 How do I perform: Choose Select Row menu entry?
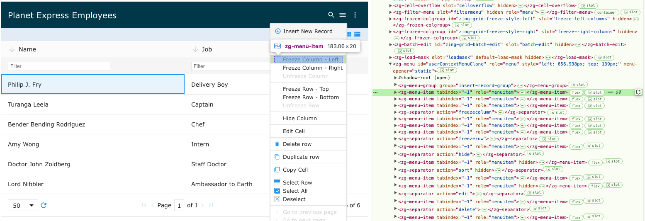(x=308, y=182)
